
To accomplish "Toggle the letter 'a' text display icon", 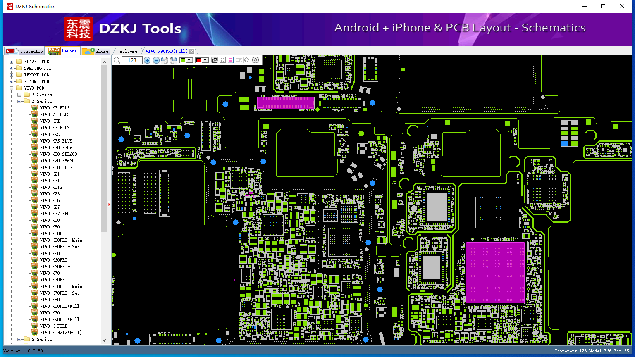I will (223, 60).
